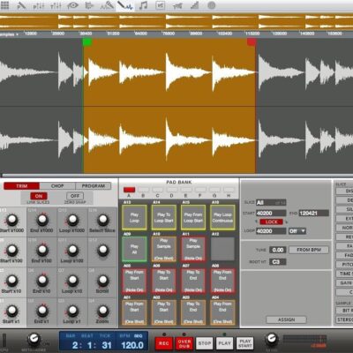
Task: Open the step bars icon in toolbar
Action: (x=194, y=5)
